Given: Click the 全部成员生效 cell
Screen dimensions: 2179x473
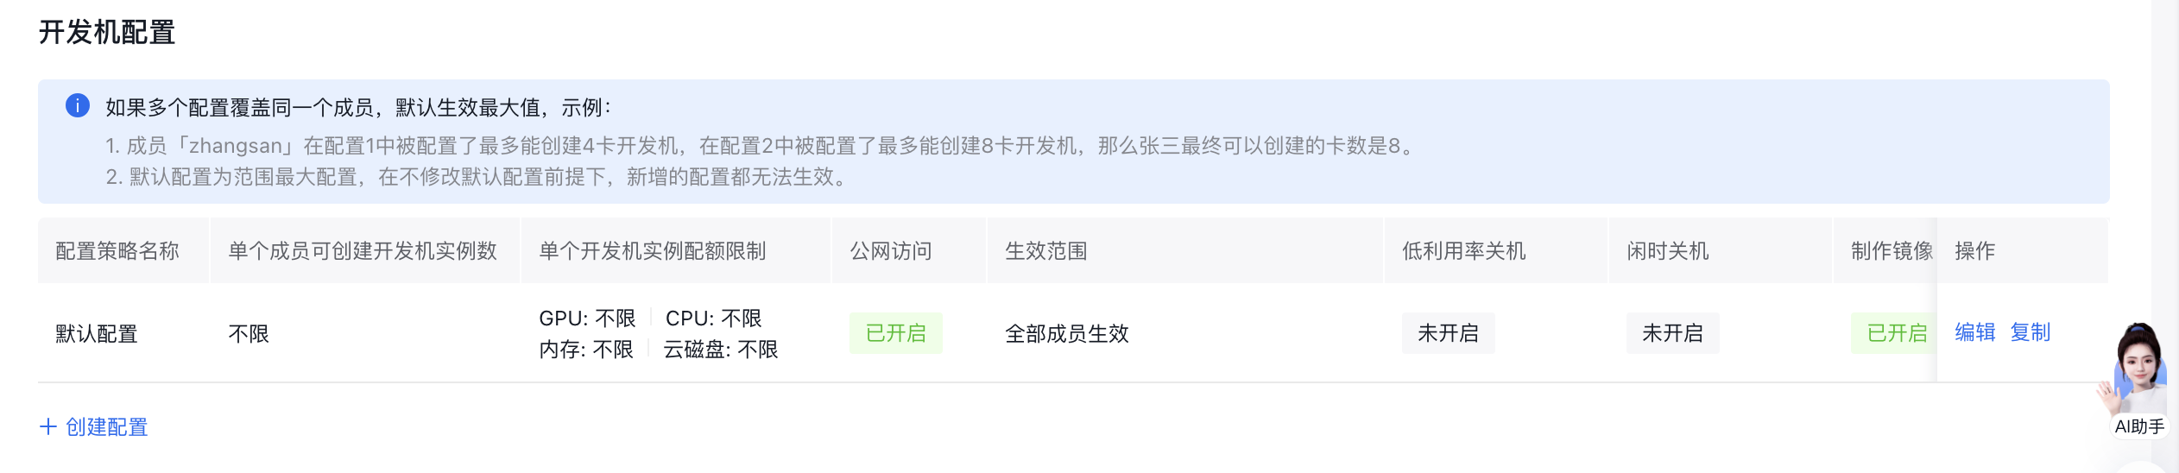Looking at the screenshot, I should 1066,334.
